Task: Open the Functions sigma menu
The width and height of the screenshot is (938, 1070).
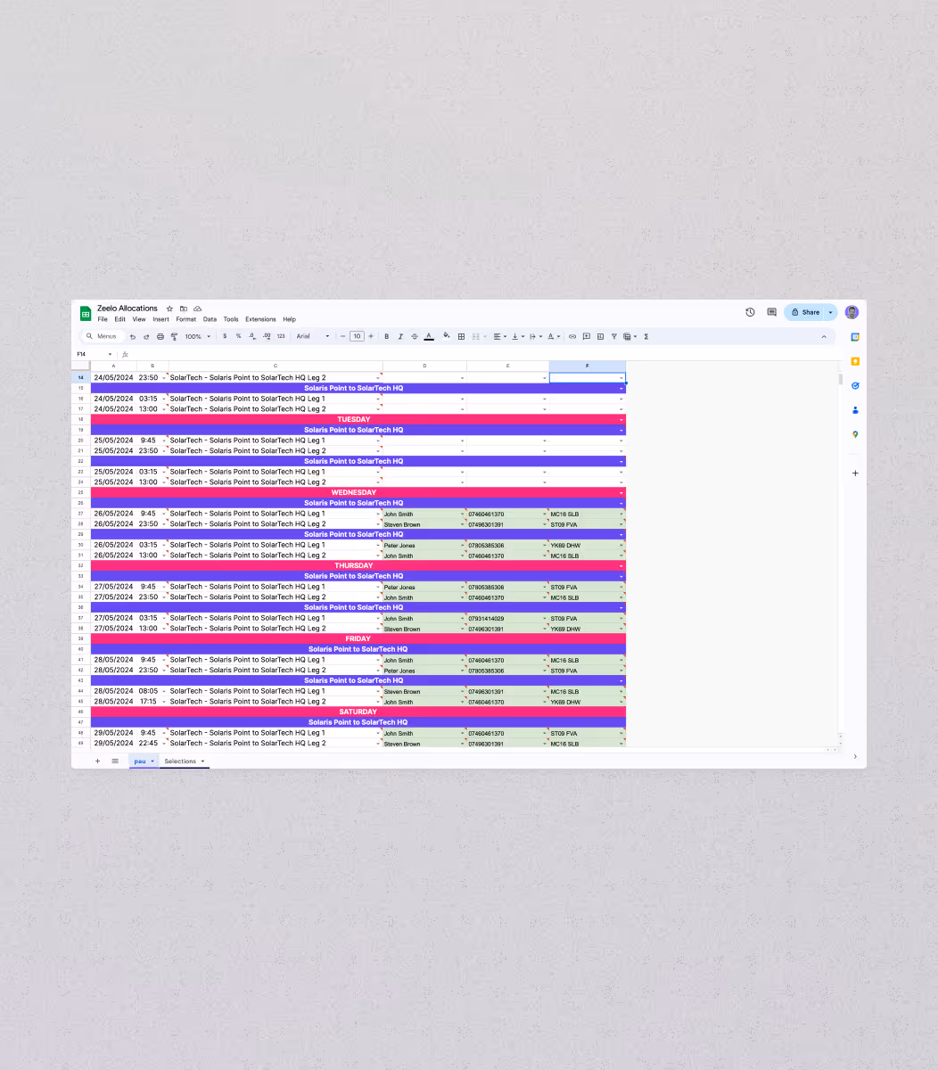Action: tap(646, 336)
